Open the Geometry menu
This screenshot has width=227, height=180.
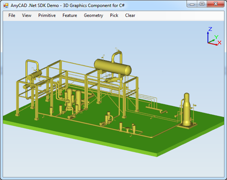94,16
